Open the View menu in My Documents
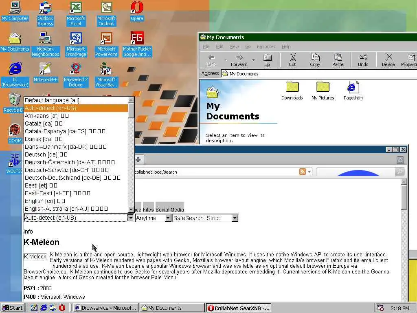The image size is (417, 313). pos(234,46)
